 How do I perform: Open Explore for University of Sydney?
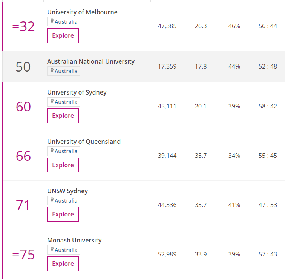pos(63,116)
